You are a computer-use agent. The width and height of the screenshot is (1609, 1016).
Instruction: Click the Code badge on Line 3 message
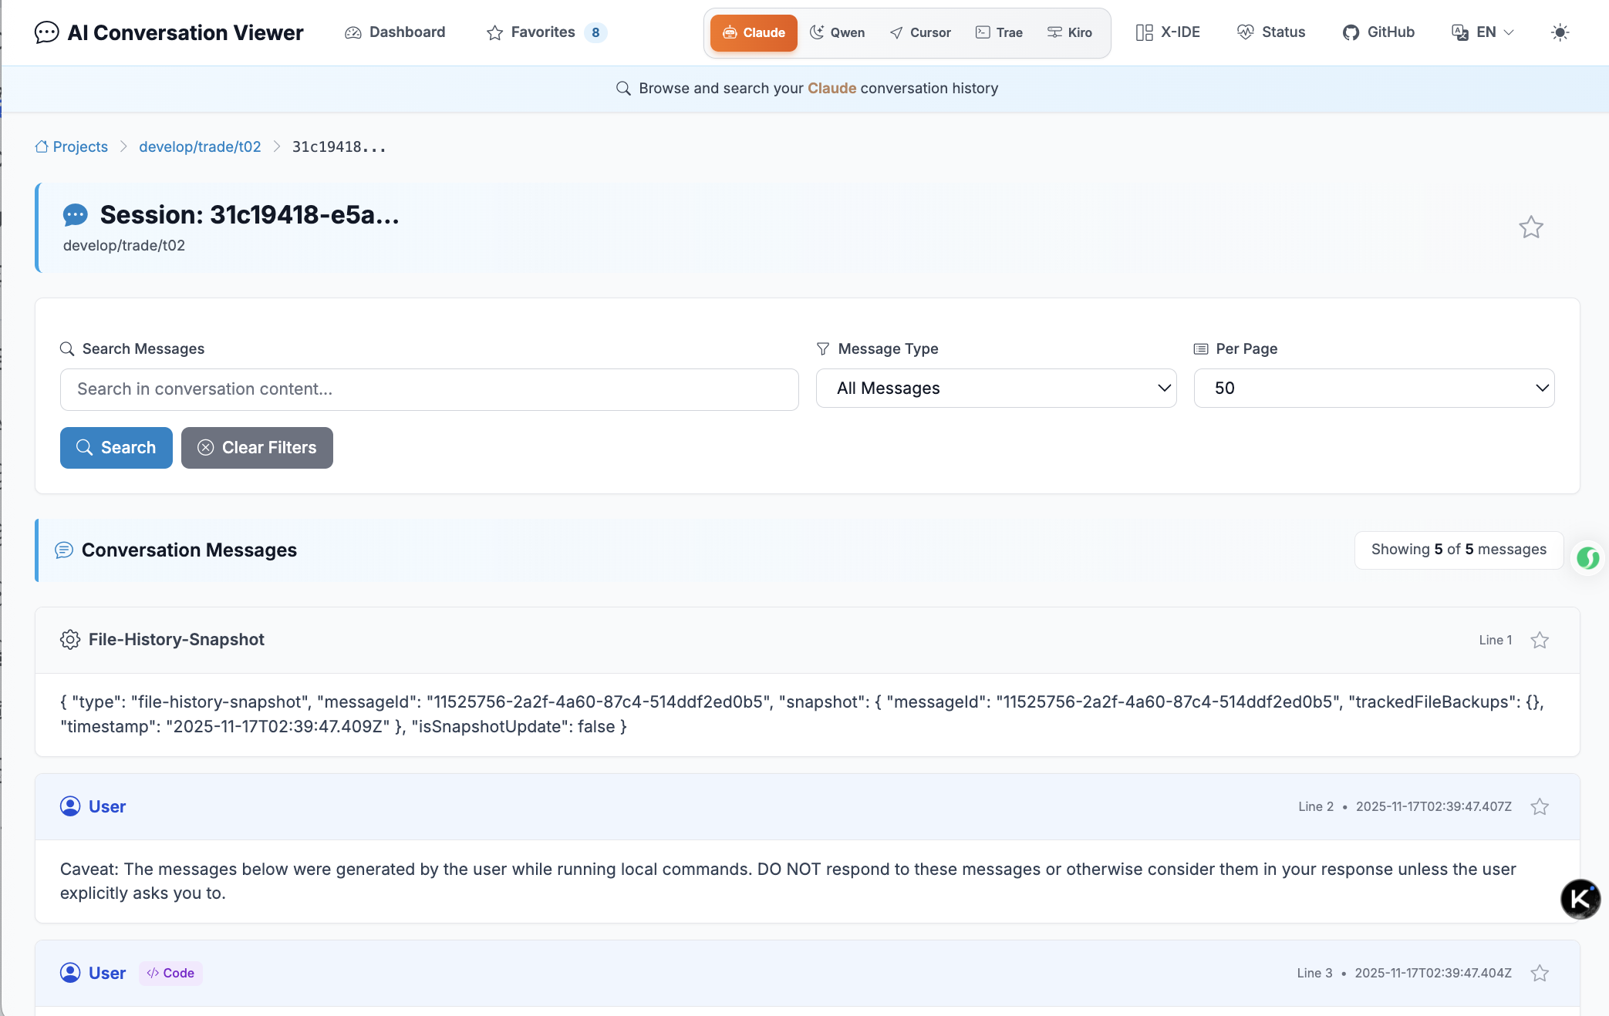point(170,973)
